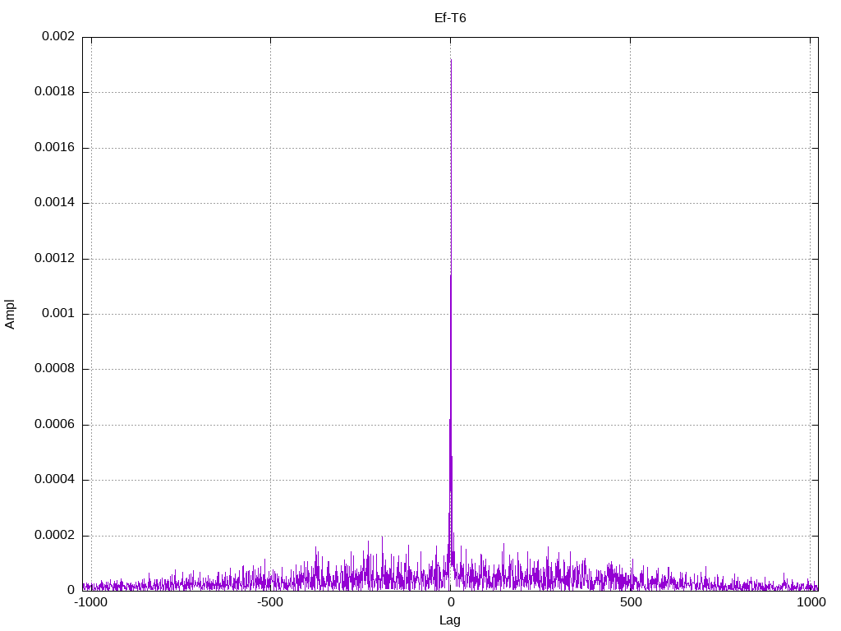The width and height of the screenshot is (841, 631).
Task: Click the y-axis tick label 0.0004
Action: (x=54, y=480)
